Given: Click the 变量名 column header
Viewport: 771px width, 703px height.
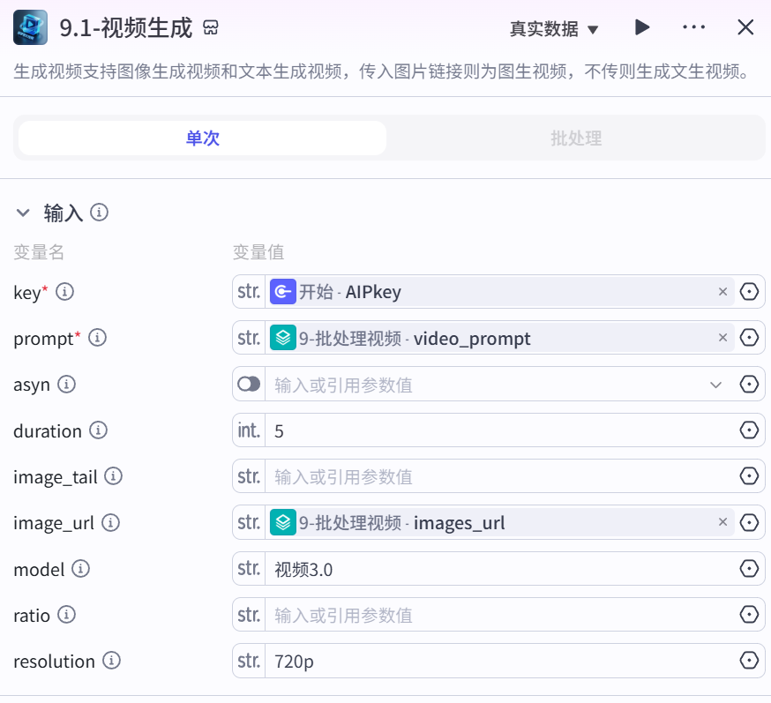Looking at the screenshot, I should tap(39, 252).
